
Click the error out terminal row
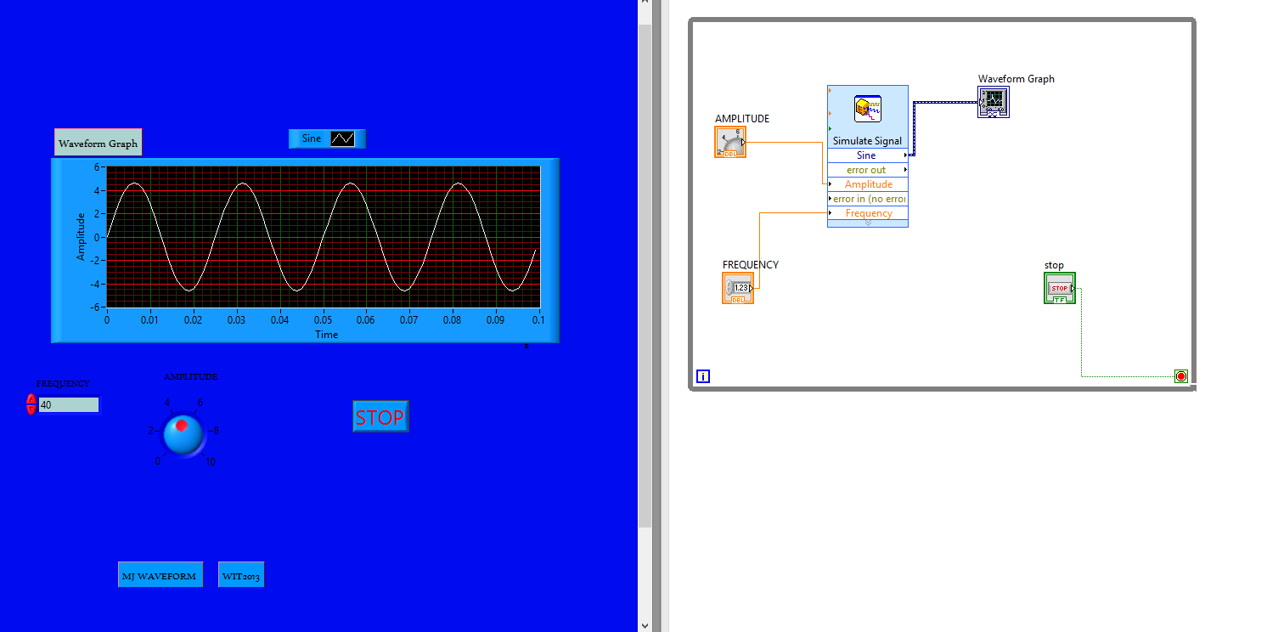pyautogui.click(x=867, y=170)
